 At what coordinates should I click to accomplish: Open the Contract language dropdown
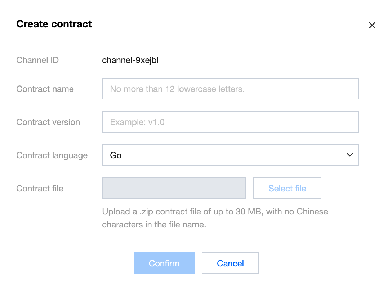coord(230,155)
